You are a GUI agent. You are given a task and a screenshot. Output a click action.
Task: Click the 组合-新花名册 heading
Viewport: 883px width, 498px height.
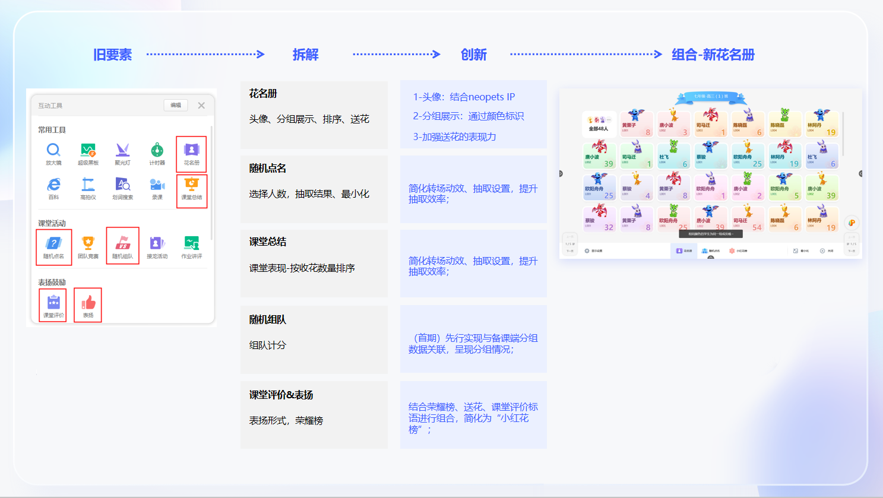(713, 55)
